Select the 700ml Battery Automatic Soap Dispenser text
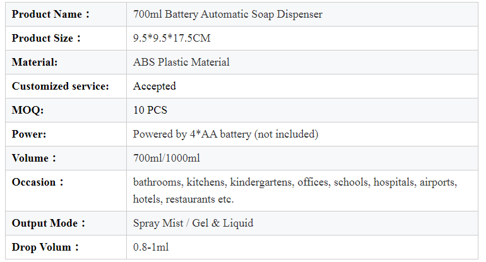Screen dimensions: 486x262 tap(228, 15)
